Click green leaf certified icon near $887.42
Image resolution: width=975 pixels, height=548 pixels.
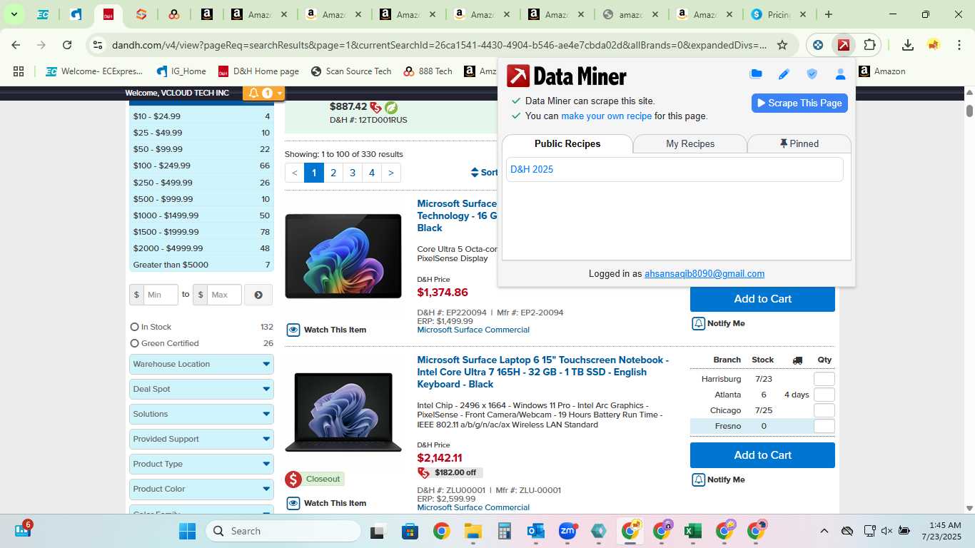point(391,107)
